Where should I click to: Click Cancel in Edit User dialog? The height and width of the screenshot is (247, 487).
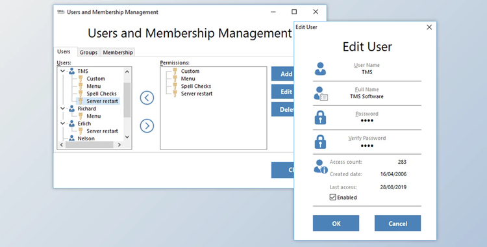[398, 224]
